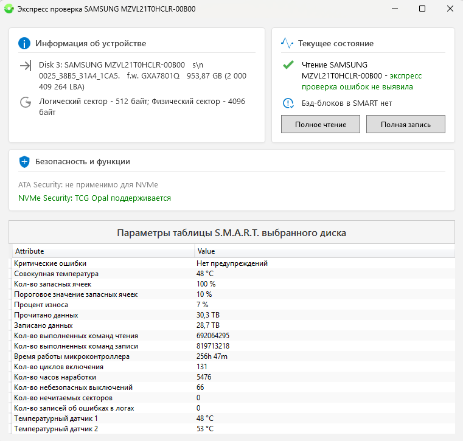Click the value 819713218
This screenshot has width=463, height=441.
click(213, 346)
